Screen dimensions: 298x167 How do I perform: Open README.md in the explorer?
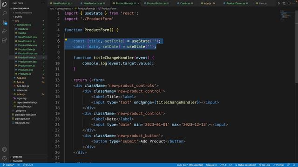click(x=22, y=122)
